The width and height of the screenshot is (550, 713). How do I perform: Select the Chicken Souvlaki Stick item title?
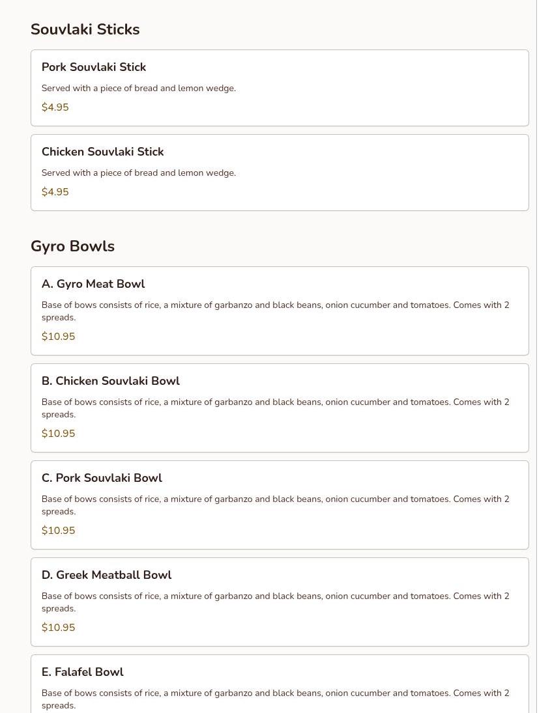point(102,152)
